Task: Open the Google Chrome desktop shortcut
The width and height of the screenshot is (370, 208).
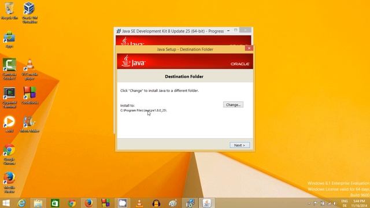Action: point(9,154)
